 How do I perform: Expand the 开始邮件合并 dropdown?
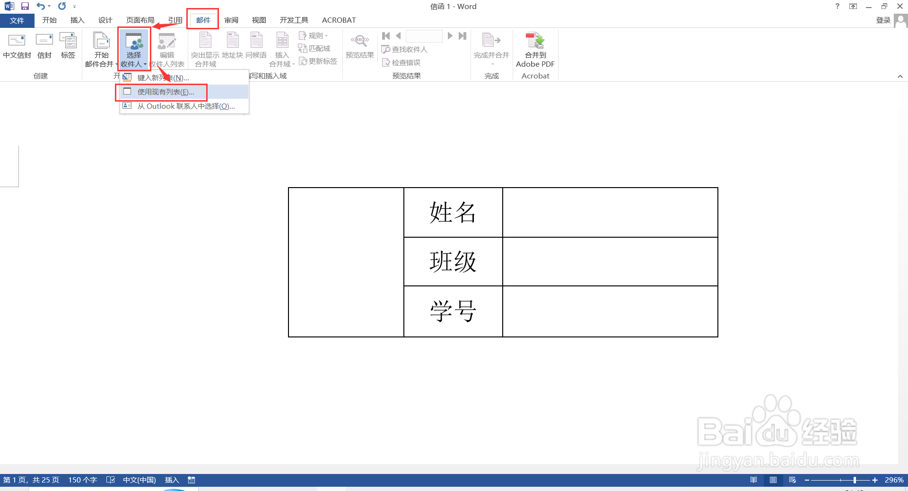coord(100,50)
